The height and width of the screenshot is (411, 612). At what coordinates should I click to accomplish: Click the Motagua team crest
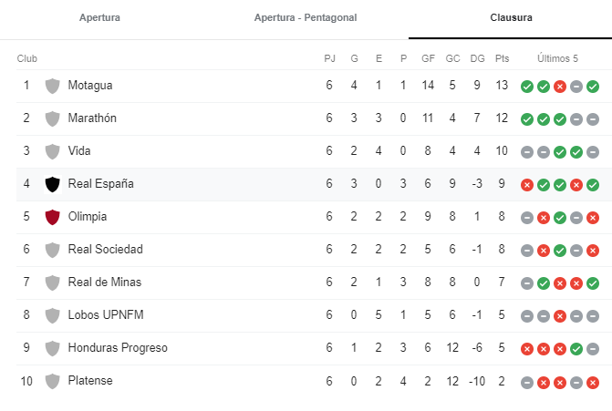[x=52, y=86]
